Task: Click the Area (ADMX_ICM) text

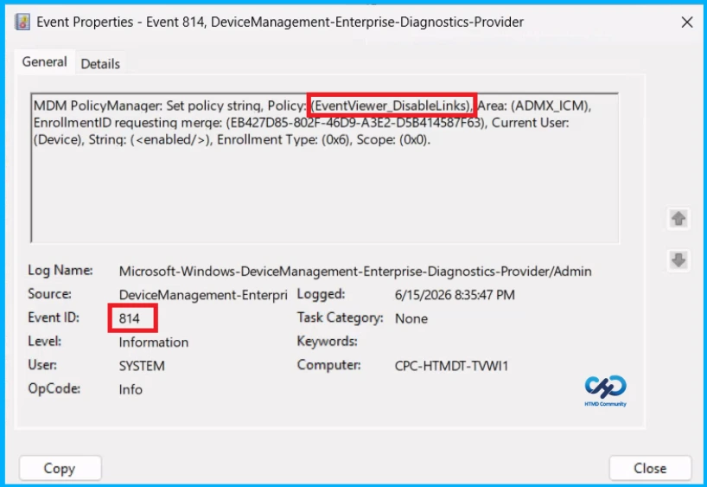Action: tap(534, 106)
